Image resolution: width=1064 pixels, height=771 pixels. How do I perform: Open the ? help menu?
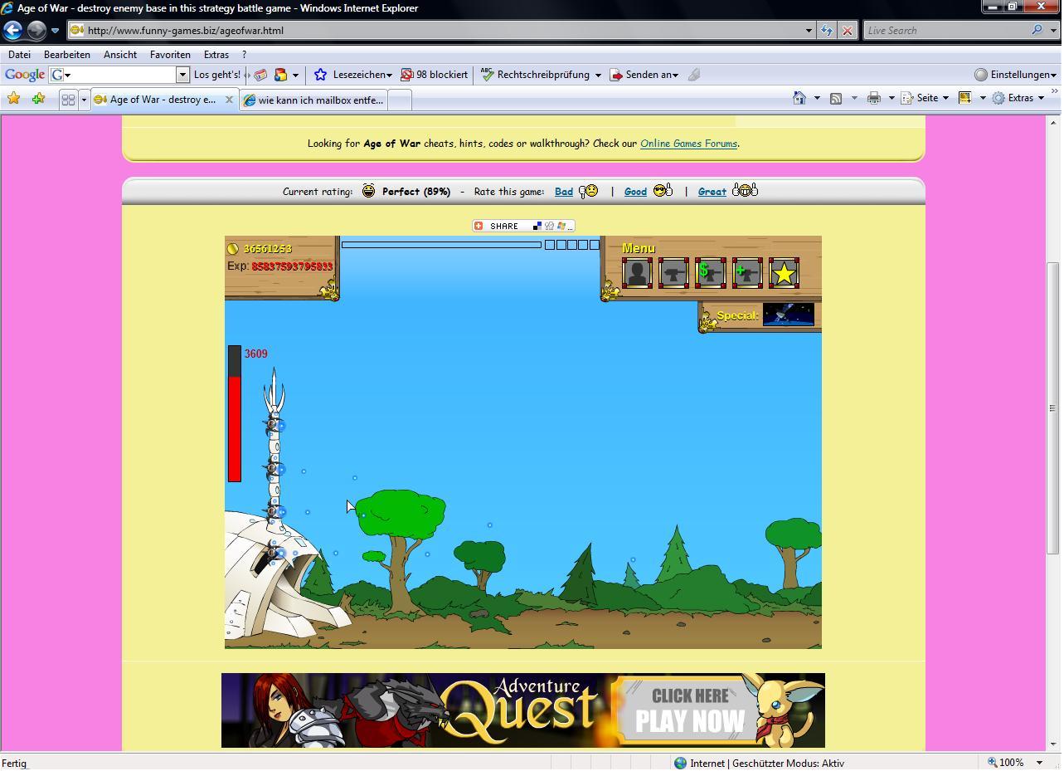coord(244,55)
